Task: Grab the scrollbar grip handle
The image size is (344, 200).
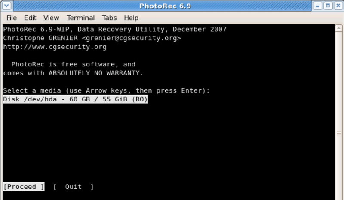Action: [x=338, y=134]
